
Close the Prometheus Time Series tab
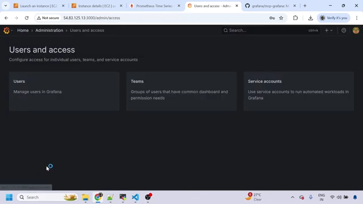tap(179, 6)
